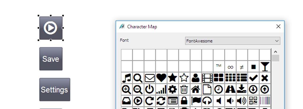Screen dimensions: 303x109
Task: Select the play icon button on canvas
Action: click(x=51, y=28)
